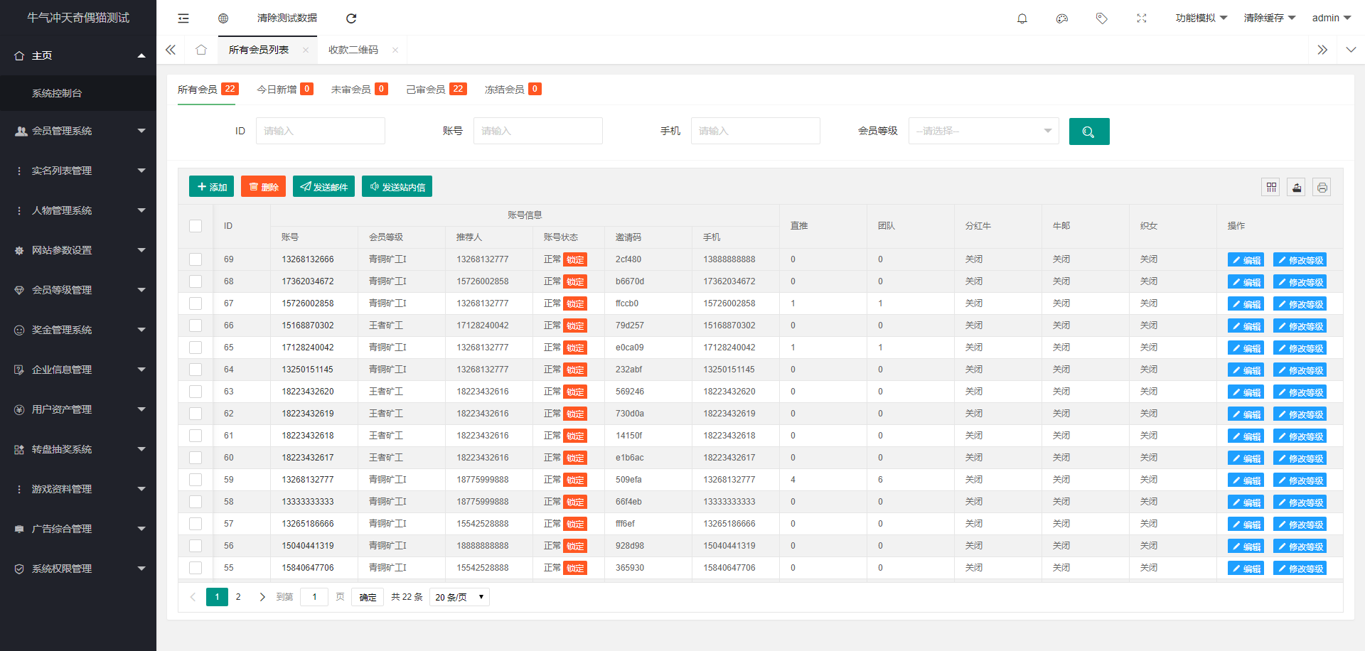Click 修改等级 for member 13268132666
Viewport: 1365px width, 651px height.
coord(1300,260)
